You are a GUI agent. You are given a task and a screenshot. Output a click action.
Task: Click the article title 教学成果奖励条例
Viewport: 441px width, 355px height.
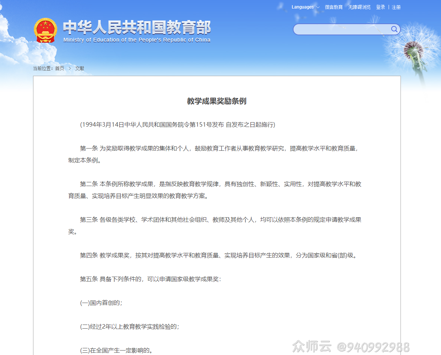pos(217,101)
